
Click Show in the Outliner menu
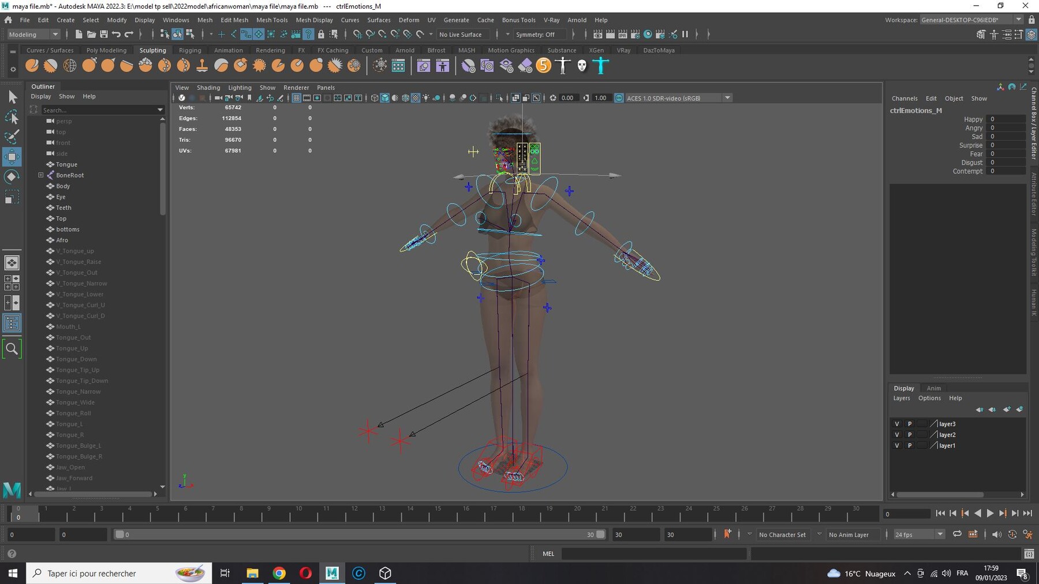[x=66, y=96]
